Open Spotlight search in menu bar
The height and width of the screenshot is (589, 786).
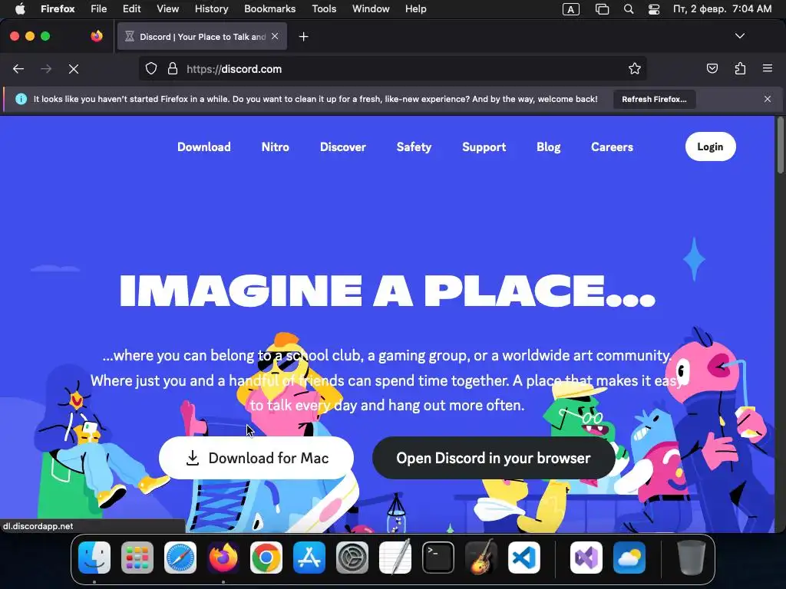629,9
